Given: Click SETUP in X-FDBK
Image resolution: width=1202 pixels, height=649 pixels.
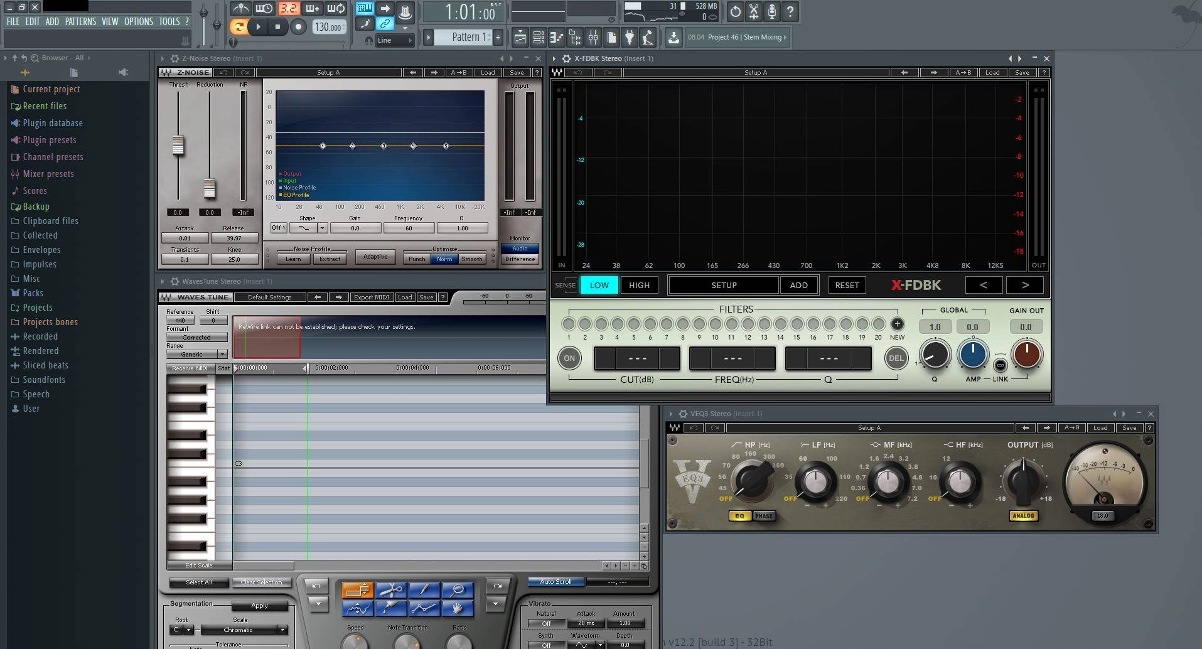Looking at the screenshot, I should point(724,285).
